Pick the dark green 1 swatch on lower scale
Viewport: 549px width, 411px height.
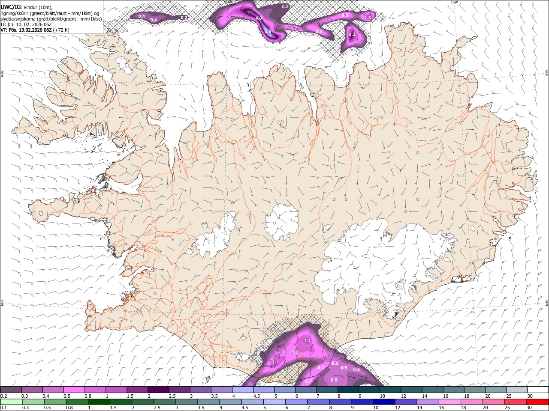(98, 402)
